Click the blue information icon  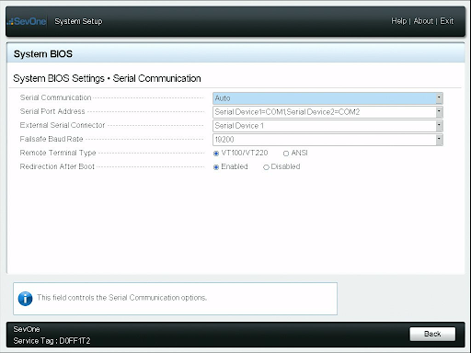(25, 299)
